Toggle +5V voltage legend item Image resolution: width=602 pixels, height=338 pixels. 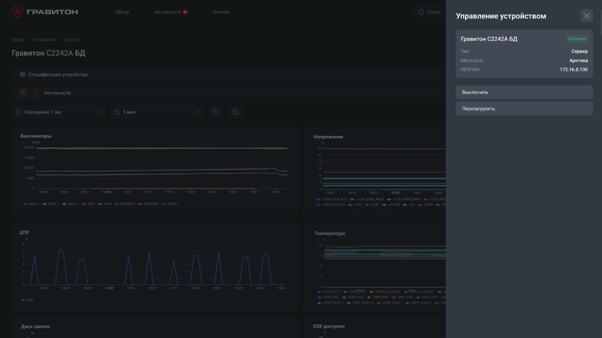click(x=408, y=205)
